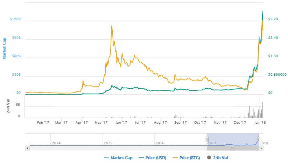The height and width of the screenshot is (164, 288).
Task: Click the scrollbar track left of the thumb
Action: coord(115,148)
